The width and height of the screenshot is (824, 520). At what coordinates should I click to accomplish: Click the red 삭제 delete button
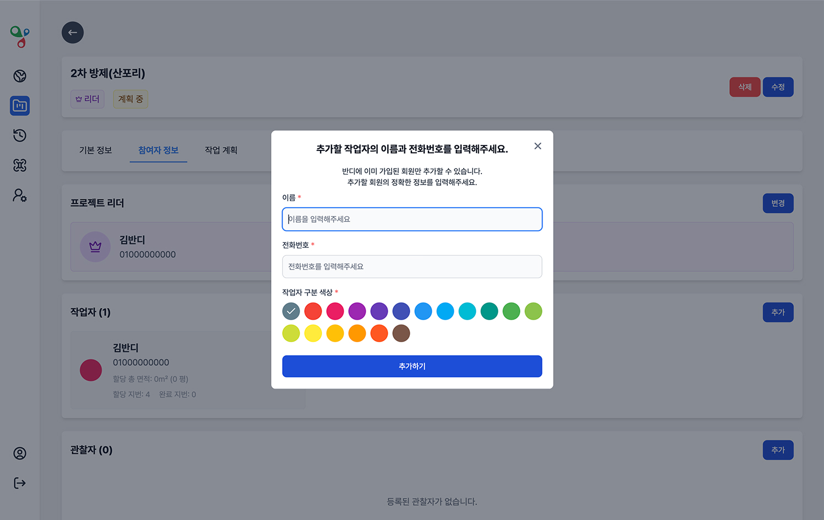(745, 87)
